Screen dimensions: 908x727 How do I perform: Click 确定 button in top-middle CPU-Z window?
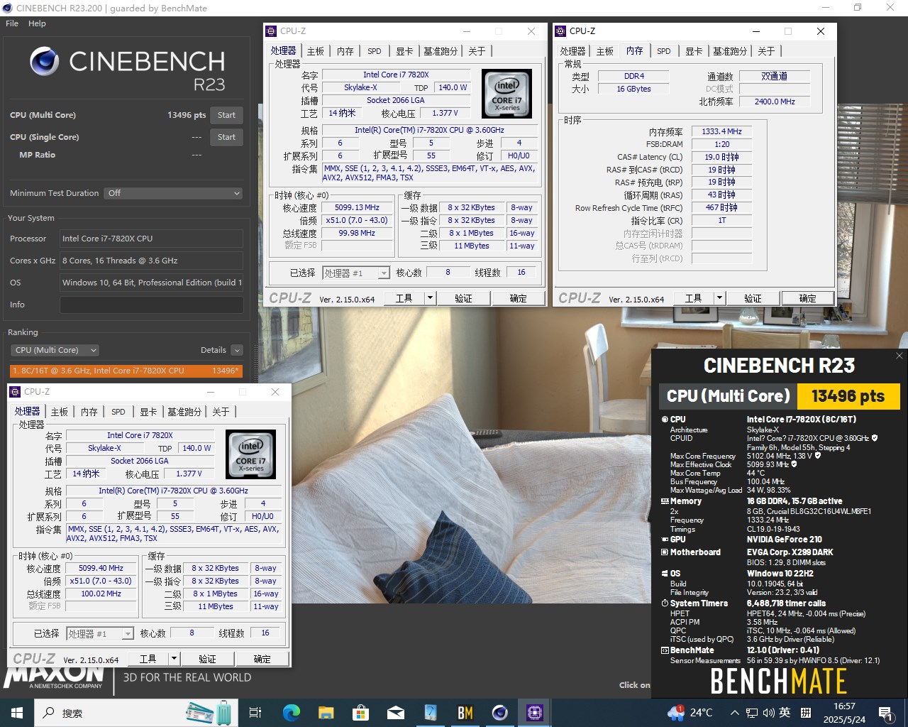[519, 298]
